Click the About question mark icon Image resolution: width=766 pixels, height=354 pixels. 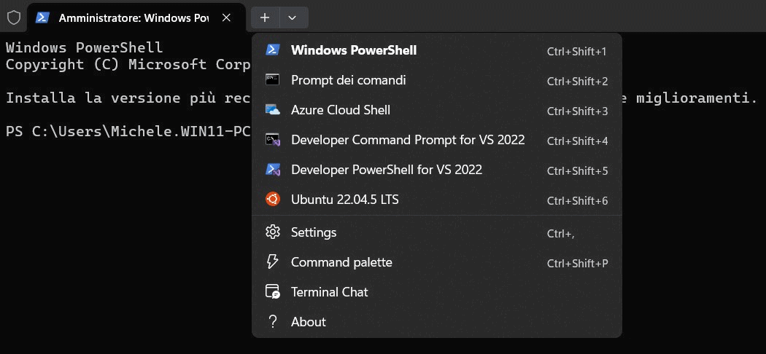click(273, 321)
